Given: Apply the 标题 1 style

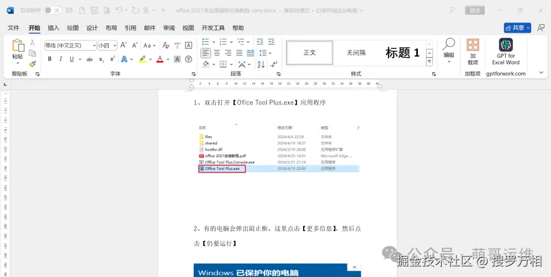Looking at the screenshot, I should (403, 53).
